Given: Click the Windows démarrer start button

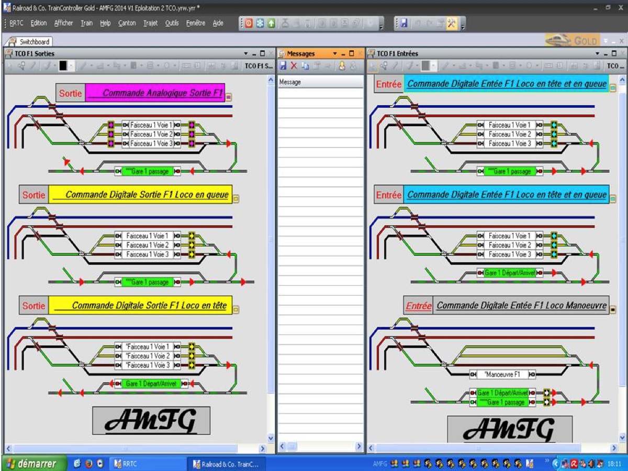Looking at the screenshot, I should 34,464.
